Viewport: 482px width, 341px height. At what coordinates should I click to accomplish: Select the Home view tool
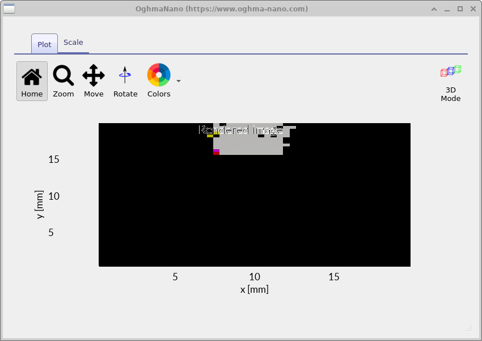pyautogui.click(x=32, y=81)
